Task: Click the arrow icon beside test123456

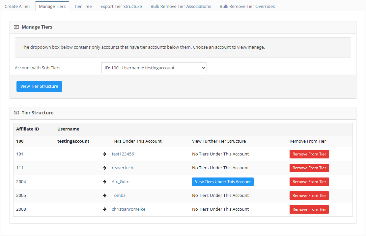Action: coord(104,154)
